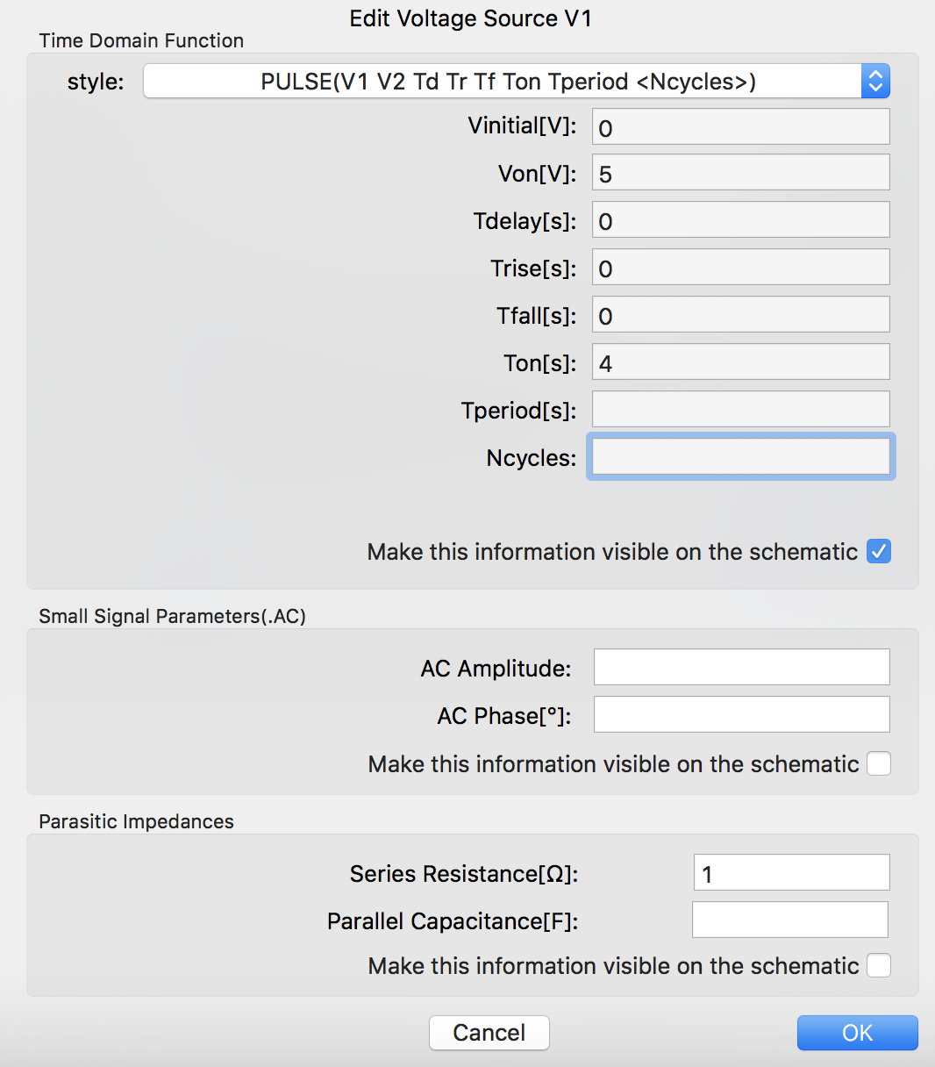Click the Edit Voltage Source V1 title
This screenshot has width=935, height=1067.
pyautogui.click(x=471, y=18)
